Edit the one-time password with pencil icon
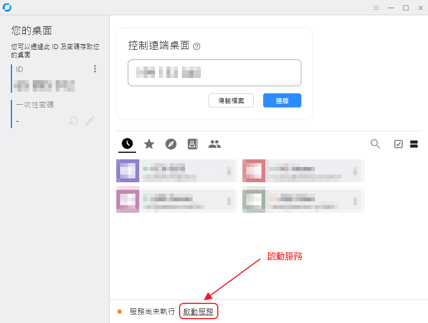The height and width of the screenshot is (323, 428). (x=90, y=121)
